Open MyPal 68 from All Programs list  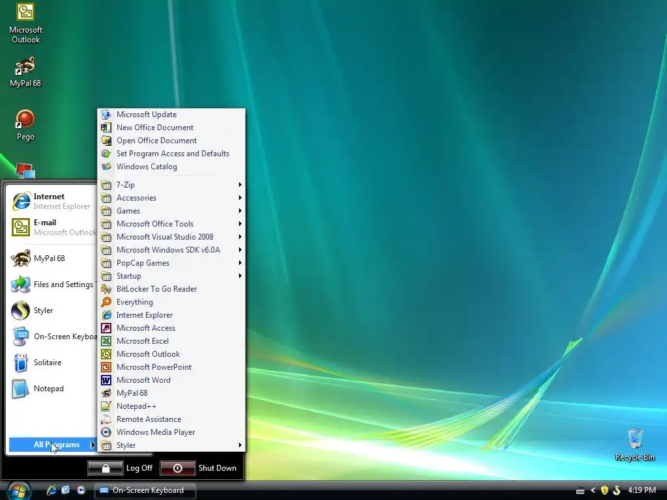(x=171, y=393)
